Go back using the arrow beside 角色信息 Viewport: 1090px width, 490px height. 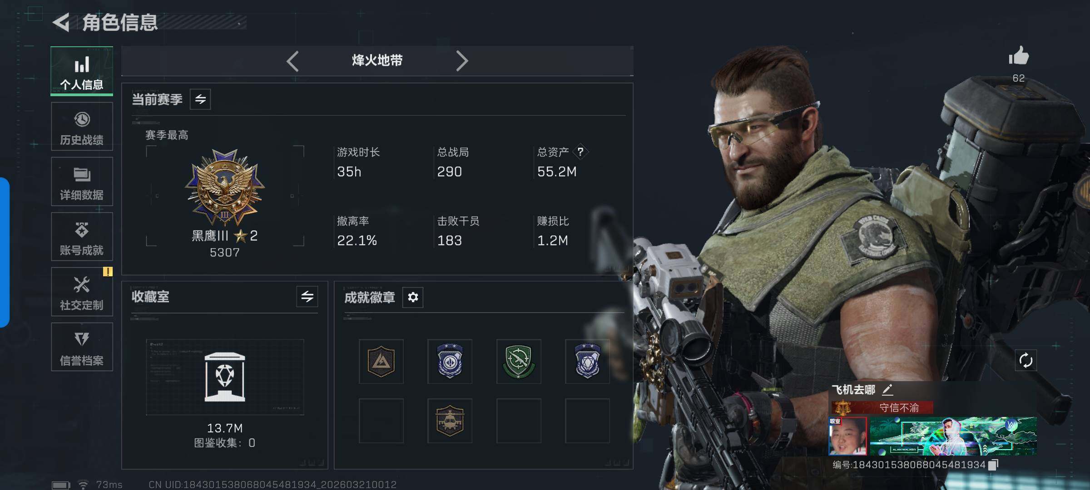61,22
